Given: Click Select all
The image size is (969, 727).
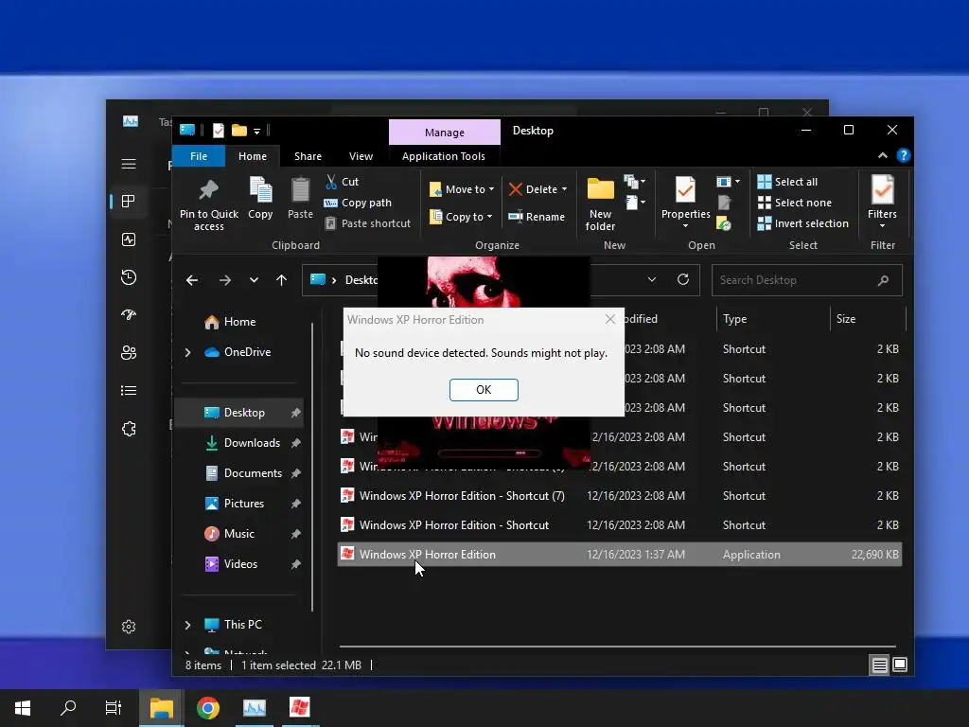Looking at the screenshot, I should pyautogui.click(x=787, y=182).
